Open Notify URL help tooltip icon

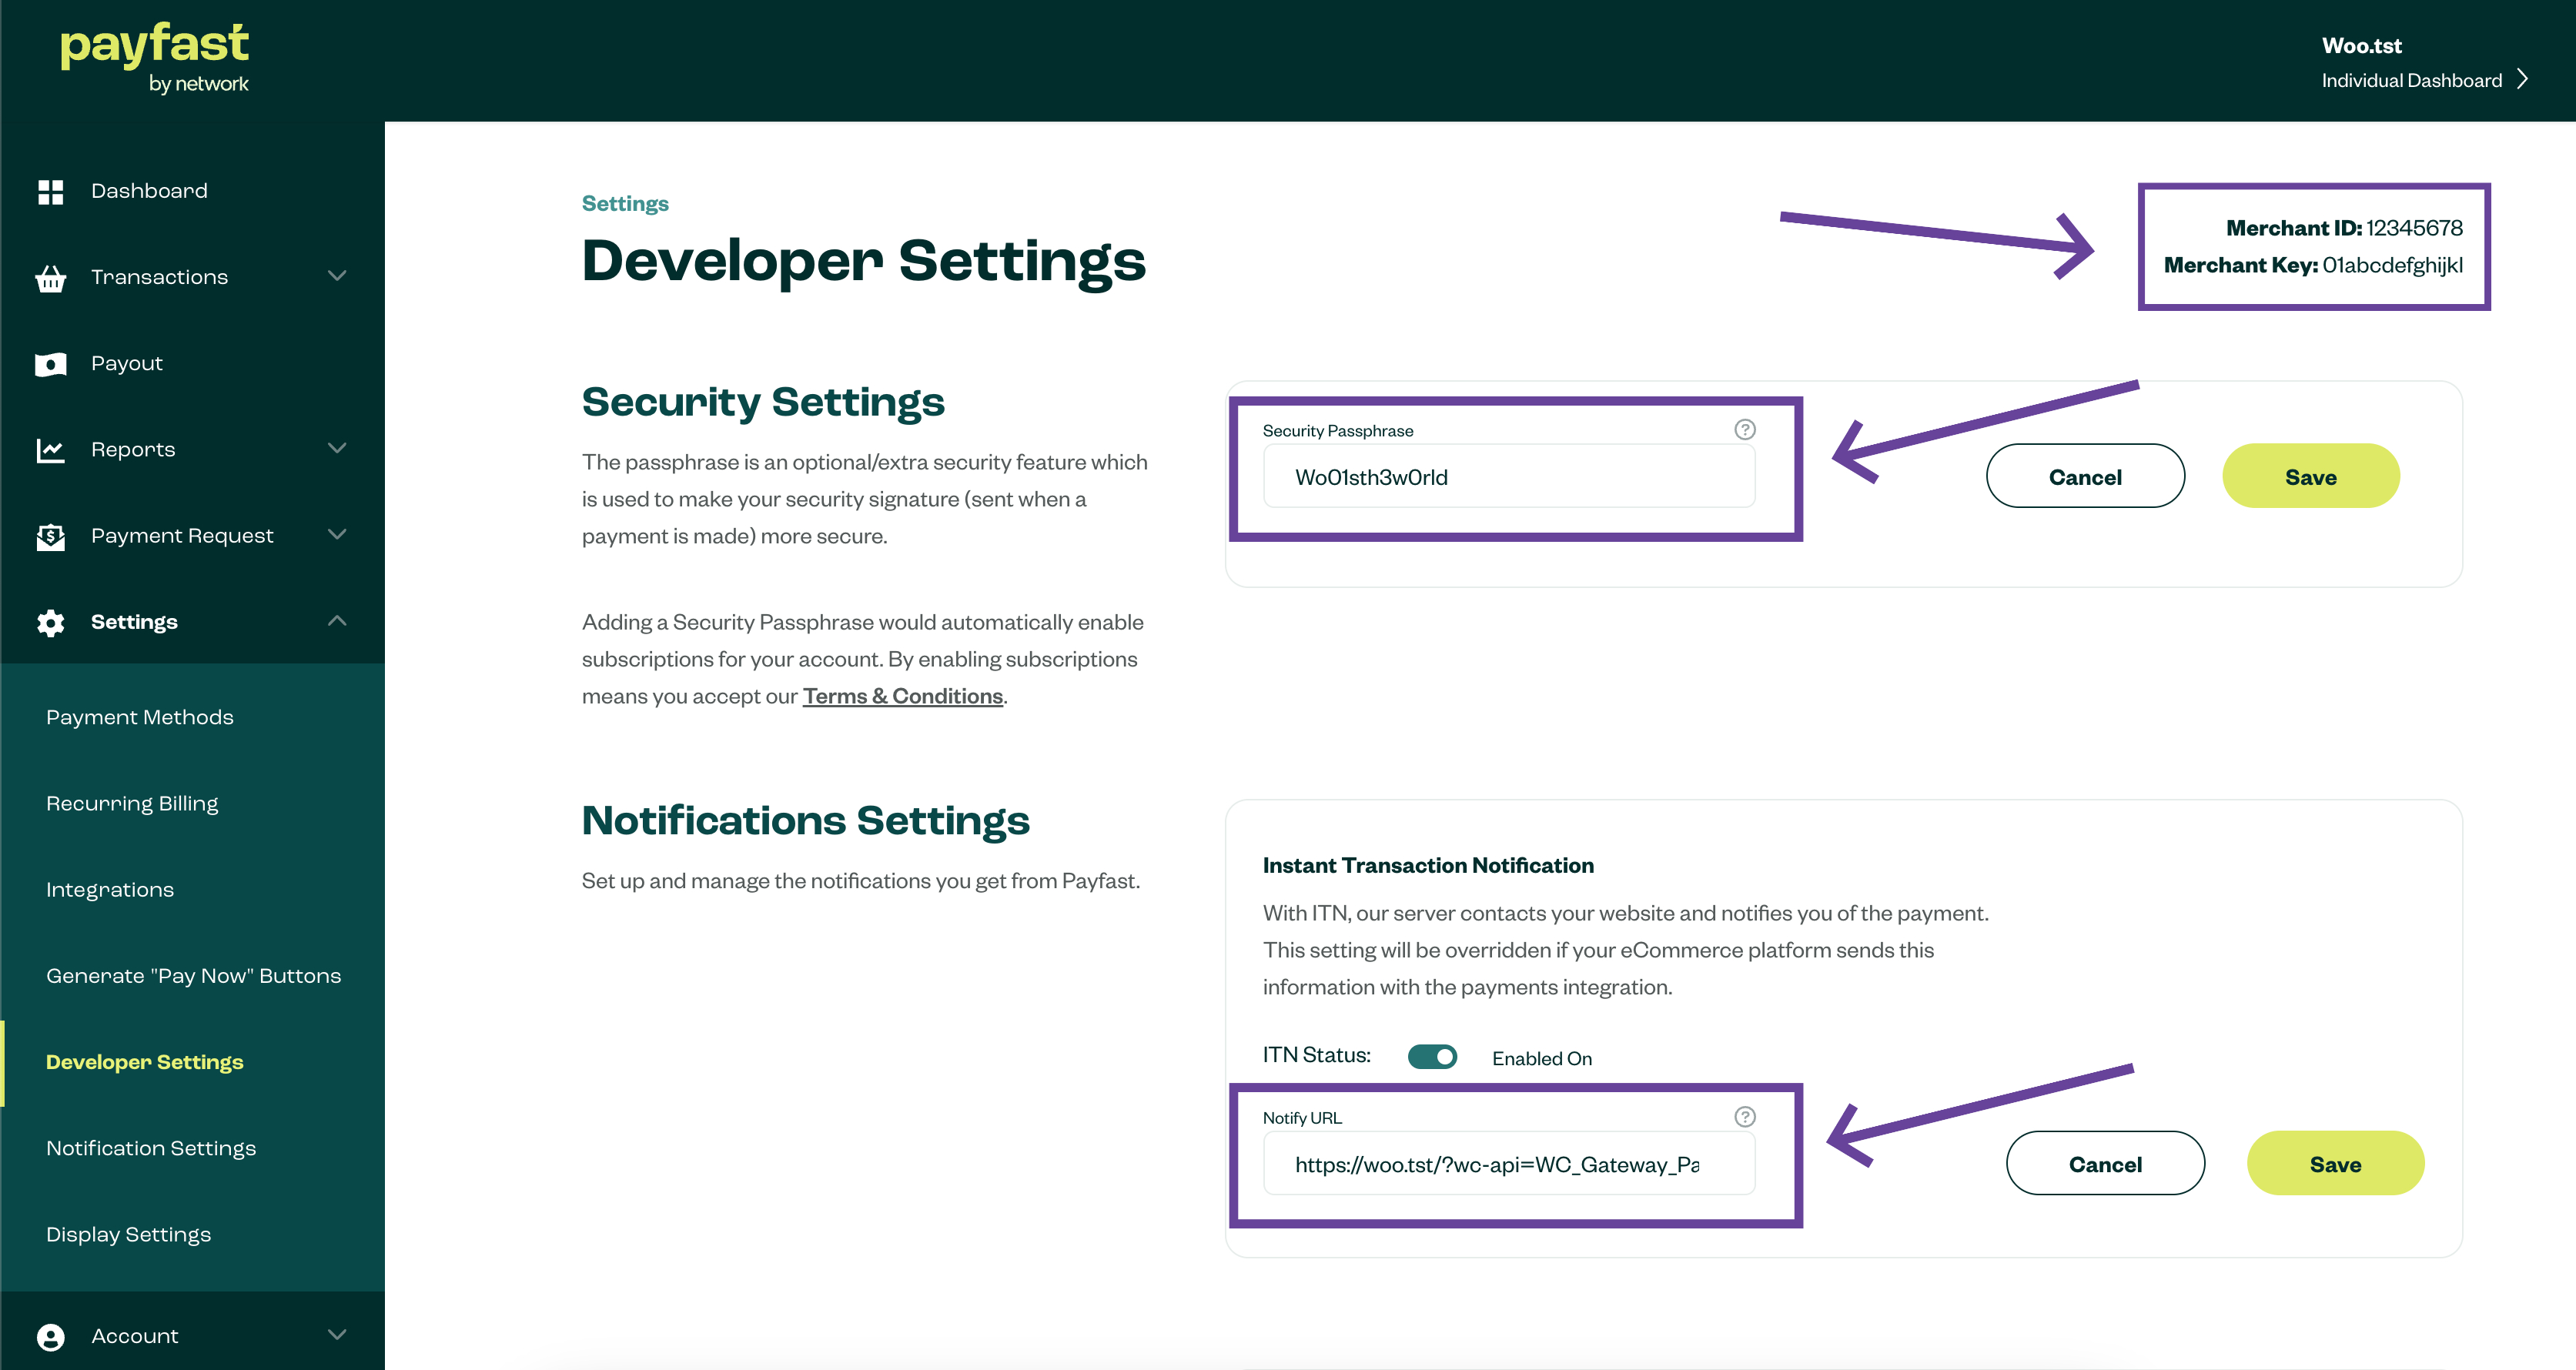click(x=1744, y=1116)
